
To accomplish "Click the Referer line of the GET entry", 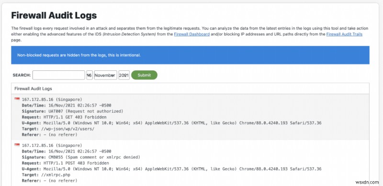I will click(x=49, y=134).
